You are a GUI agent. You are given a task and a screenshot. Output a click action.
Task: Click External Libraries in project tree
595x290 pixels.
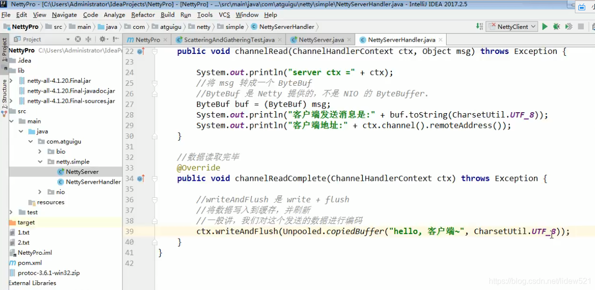(x=32, y=283)
